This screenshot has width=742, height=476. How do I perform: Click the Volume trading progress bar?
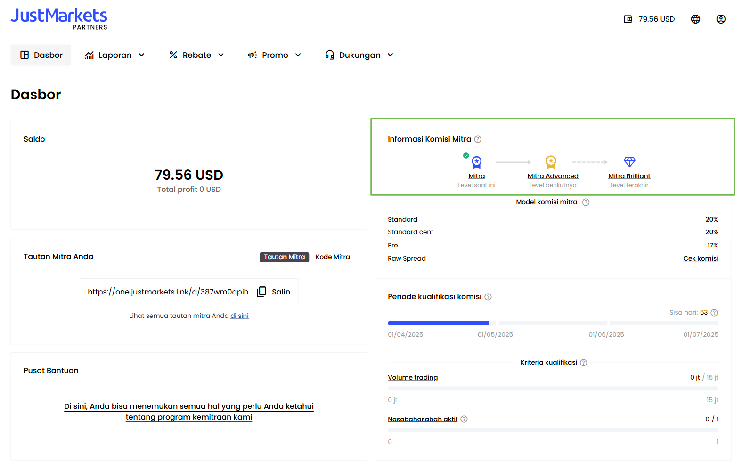[553, 389]
